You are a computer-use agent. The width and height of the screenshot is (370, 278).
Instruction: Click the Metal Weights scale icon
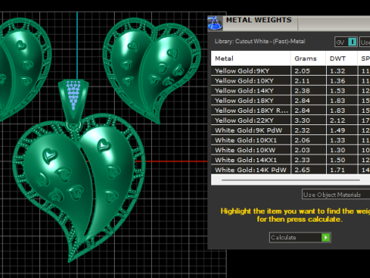(215, 23)
